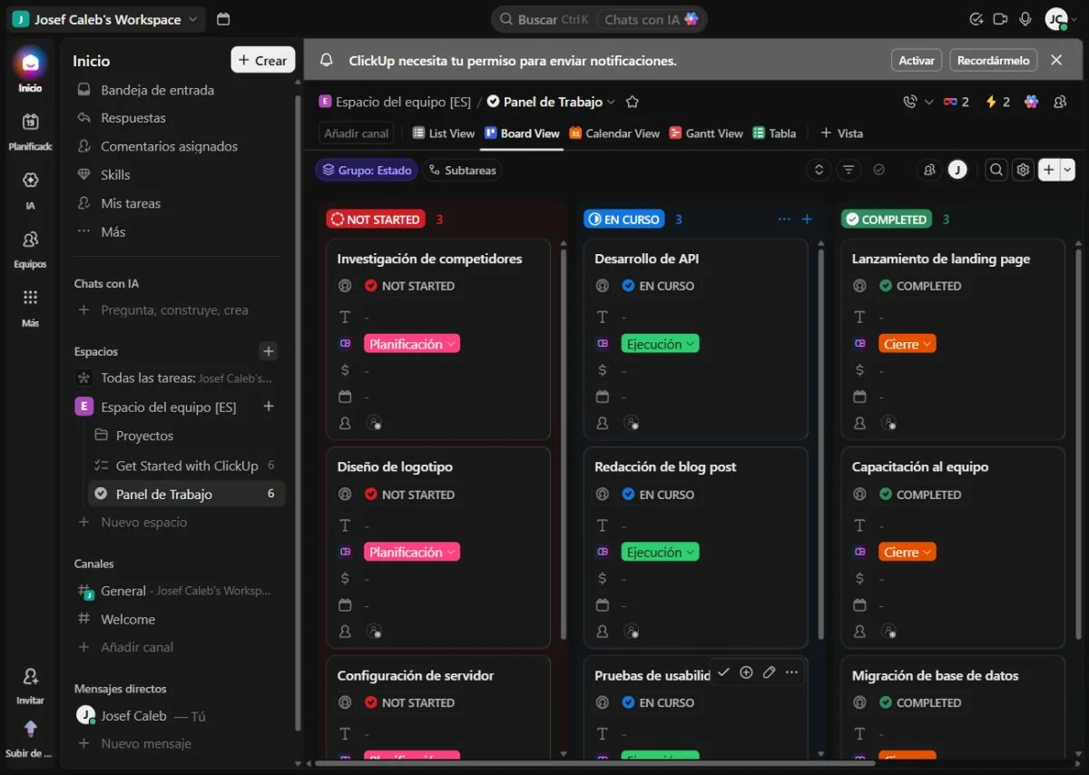The image size is (1089, 775).
Task: Mark Pruebas de usabilidad card complete with checkmark
Action: pyautogui.click(x=723, y=672)
